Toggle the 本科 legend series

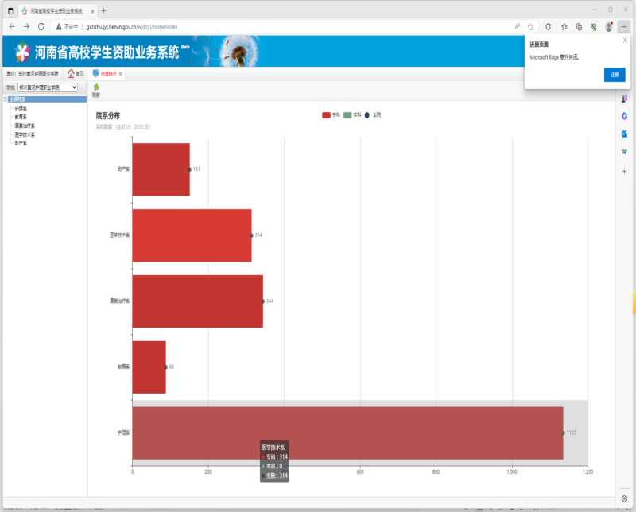pyautogui.click(x=352, y=115)
